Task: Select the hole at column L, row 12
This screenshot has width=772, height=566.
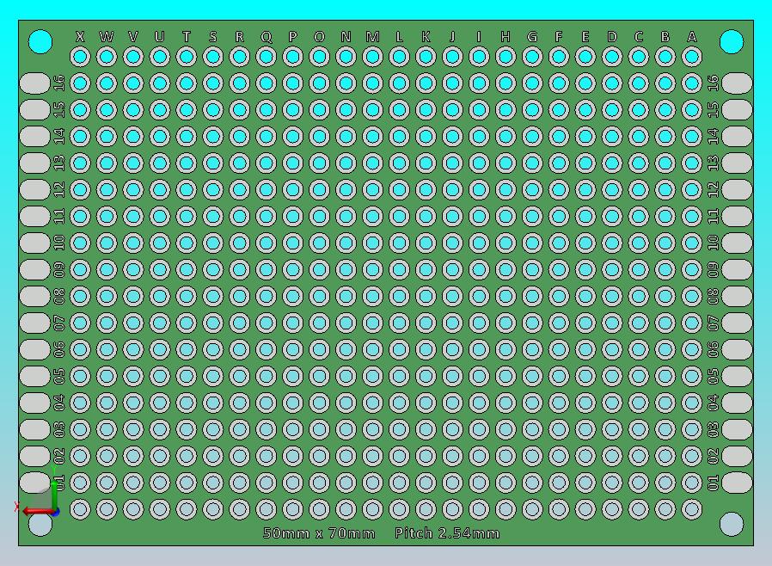Action: pyautogui.click(x=399, y=189)
